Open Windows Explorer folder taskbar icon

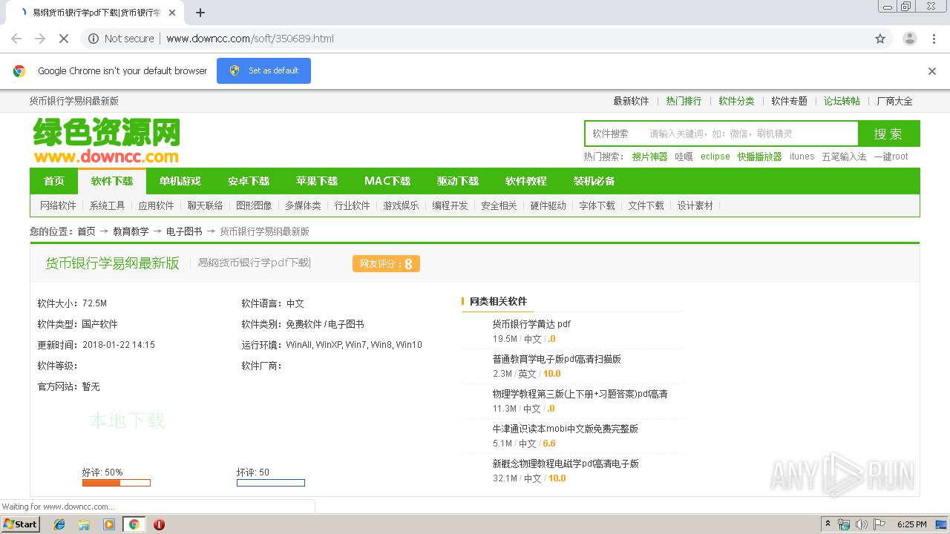click(84, 524)
